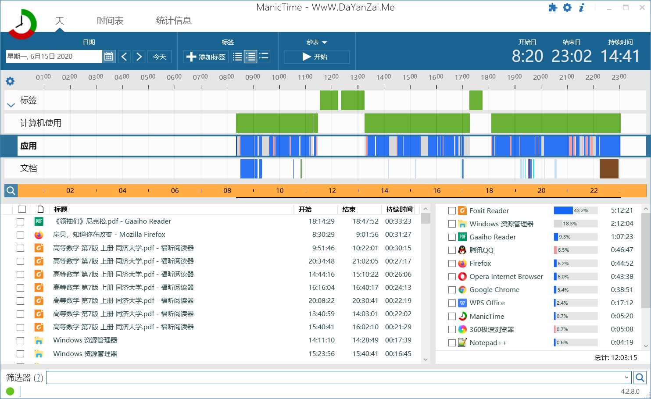651x399 pixels.
Task: Select the second tag list view icon
Action: [250, 57]
